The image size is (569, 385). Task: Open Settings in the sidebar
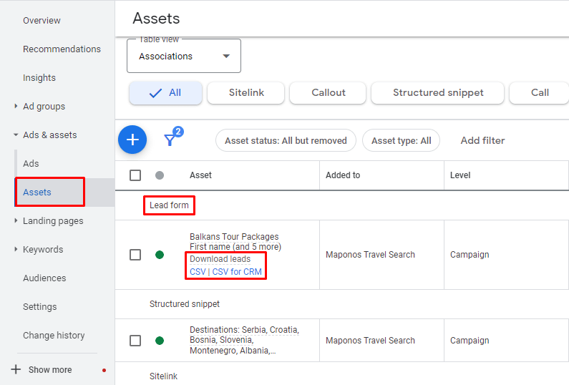point(40,306)
